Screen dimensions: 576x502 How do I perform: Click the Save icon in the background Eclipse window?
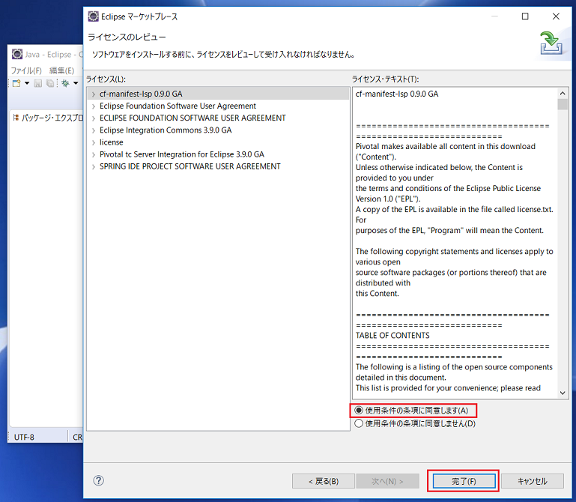[x=38, y=83]
